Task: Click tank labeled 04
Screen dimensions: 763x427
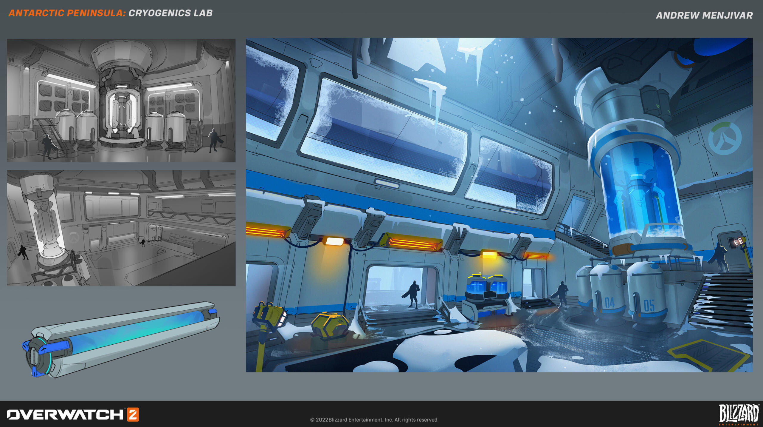Action: (608, 298)
